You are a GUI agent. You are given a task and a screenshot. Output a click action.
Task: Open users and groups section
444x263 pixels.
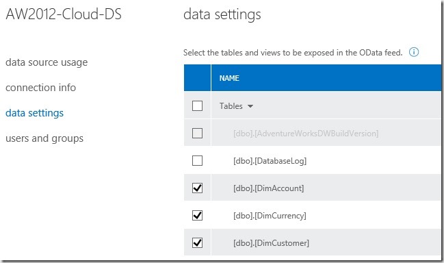[x=44, y=138]
